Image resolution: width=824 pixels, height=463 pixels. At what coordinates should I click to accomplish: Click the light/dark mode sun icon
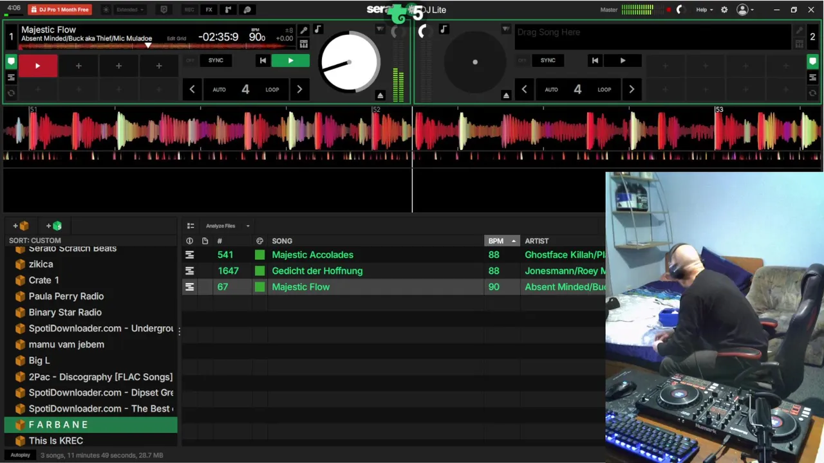pyautogui.click(x=106, y=10)
